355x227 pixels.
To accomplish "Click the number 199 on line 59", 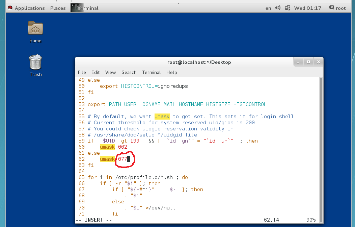I will [135, 141].
